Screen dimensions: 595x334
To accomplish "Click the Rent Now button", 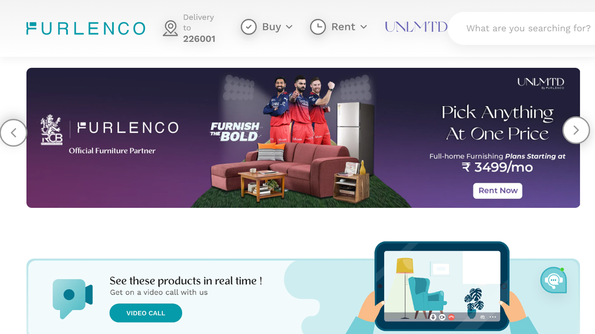I will coord(497,190).
